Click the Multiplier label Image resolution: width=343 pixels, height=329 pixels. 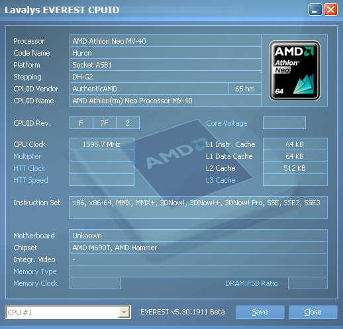pyautogui.click(x=27, y=156)
